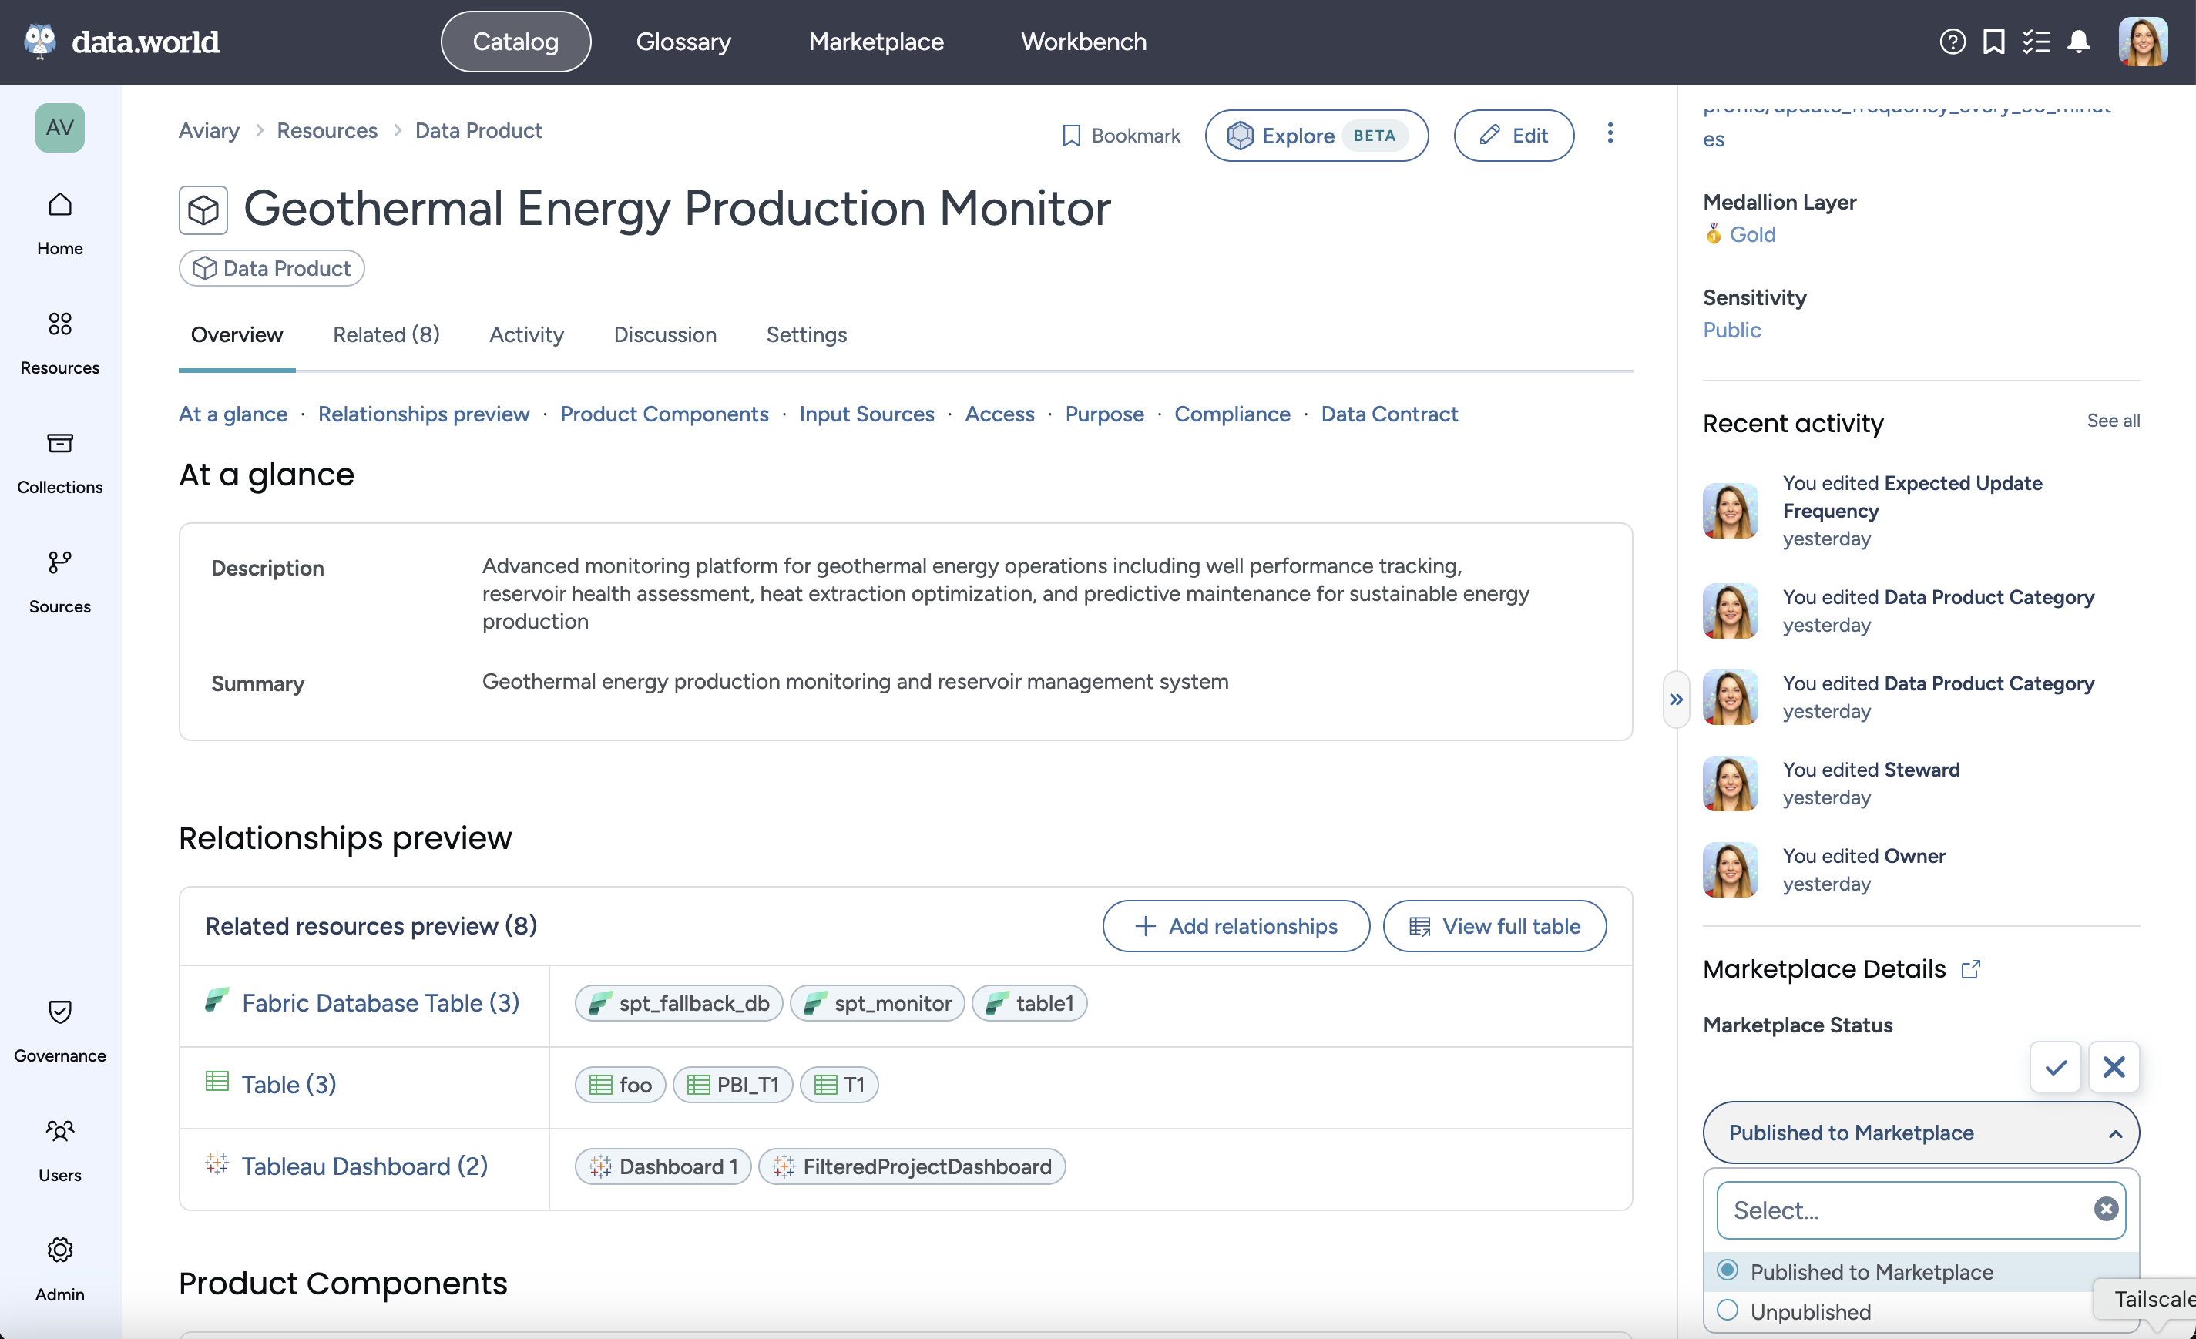This screenshot has width=2196, height=1339.
Task: Open bookmarks icon in top bar
Action: pos(1993,42)
